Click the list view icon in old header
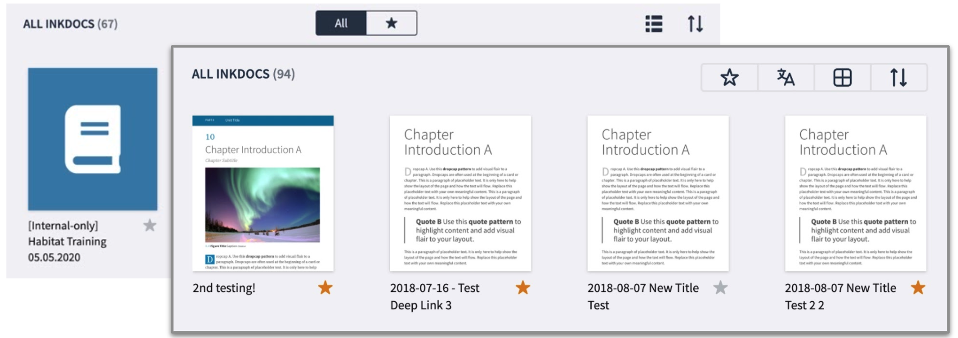Image resolution: width=958 pixels, height=338 pixels. coord(654,24)
